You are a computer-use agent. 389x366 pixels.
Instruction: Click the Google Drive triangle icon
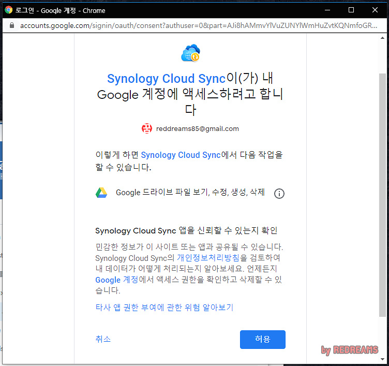pos(101,193)
